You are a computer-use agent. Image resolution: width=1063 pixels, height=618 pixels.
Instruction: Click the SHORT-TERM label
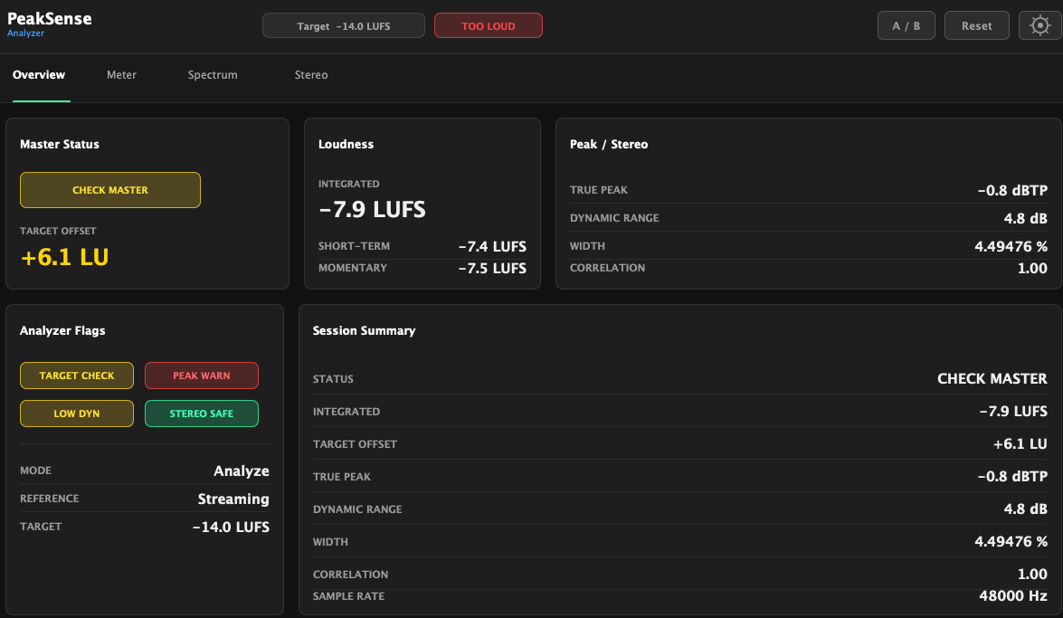(x=354, y=246)
